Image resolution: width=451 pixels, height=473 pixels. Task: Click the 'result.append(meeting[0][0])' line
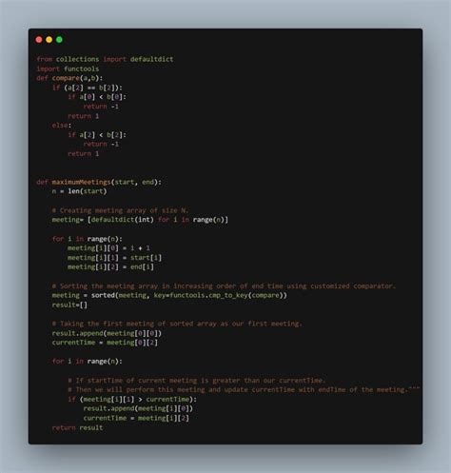(107, 333)
